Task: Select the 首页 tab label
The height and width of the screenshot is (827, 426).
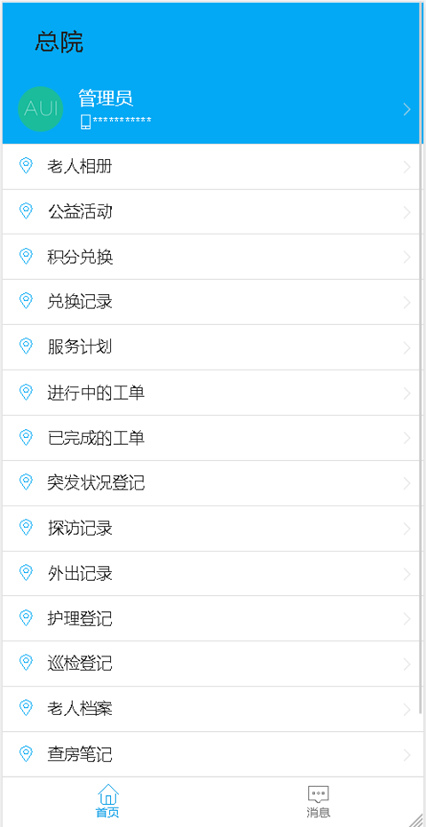Action: (x=107, y=812)
